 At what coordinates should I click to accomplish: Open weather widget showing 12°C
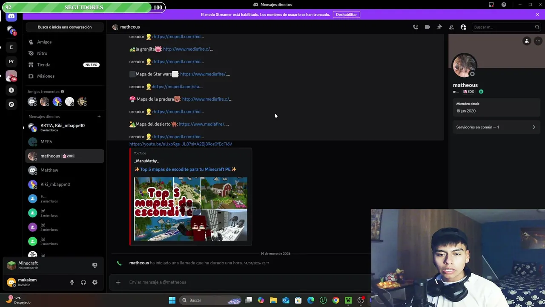19,300
